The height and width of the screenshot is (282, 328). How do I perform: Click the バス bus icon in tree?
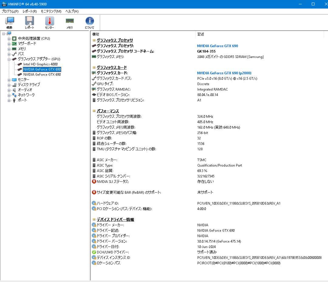point(14,54)
